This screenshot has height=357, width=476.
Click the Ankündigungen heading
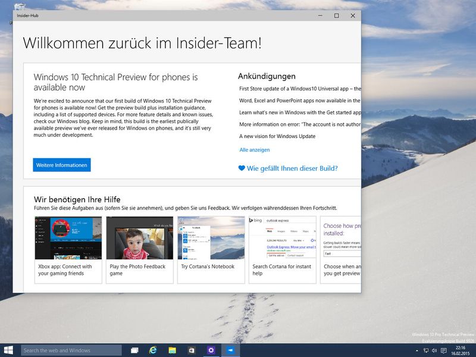pos(267,76)
